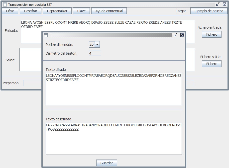Open the main window system menu icon
This screenshot has width=229, height=168.
5,4
